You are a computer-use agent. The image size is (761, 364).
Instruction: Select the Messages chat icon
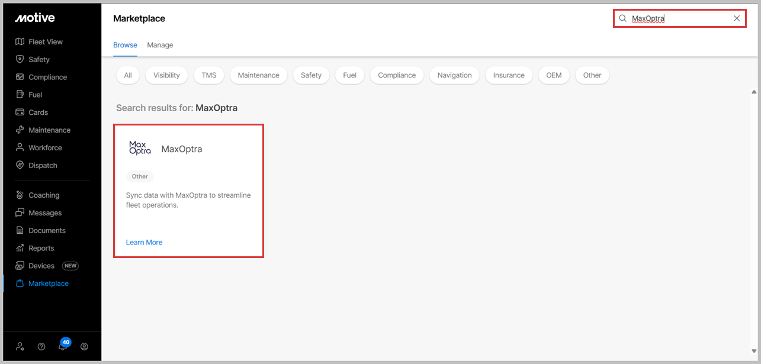pyautogui.click(x=20, y=213)
